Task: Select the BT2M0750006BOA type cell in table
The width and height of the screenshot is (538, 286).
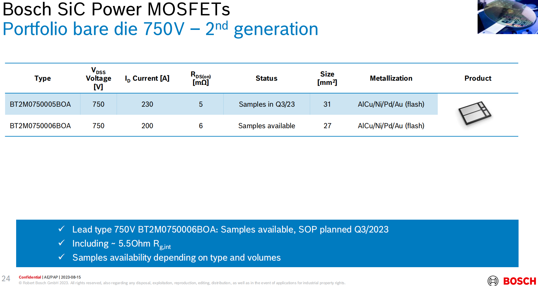Action: point(40,126)
